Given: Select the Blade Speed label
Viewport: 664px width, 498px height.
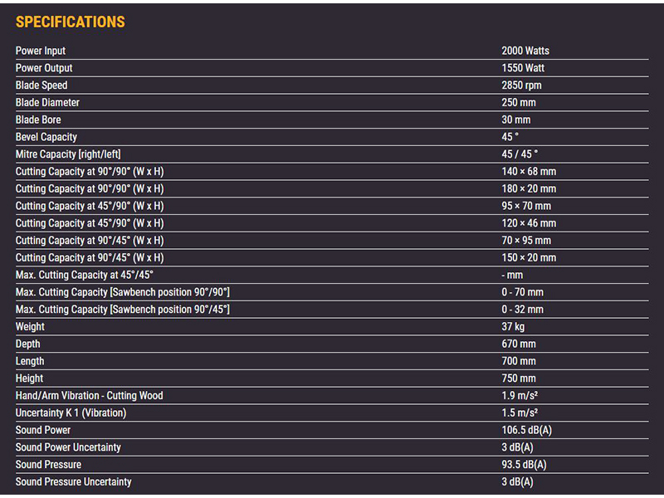Looking at the screenshot, I should click(41, 85).
